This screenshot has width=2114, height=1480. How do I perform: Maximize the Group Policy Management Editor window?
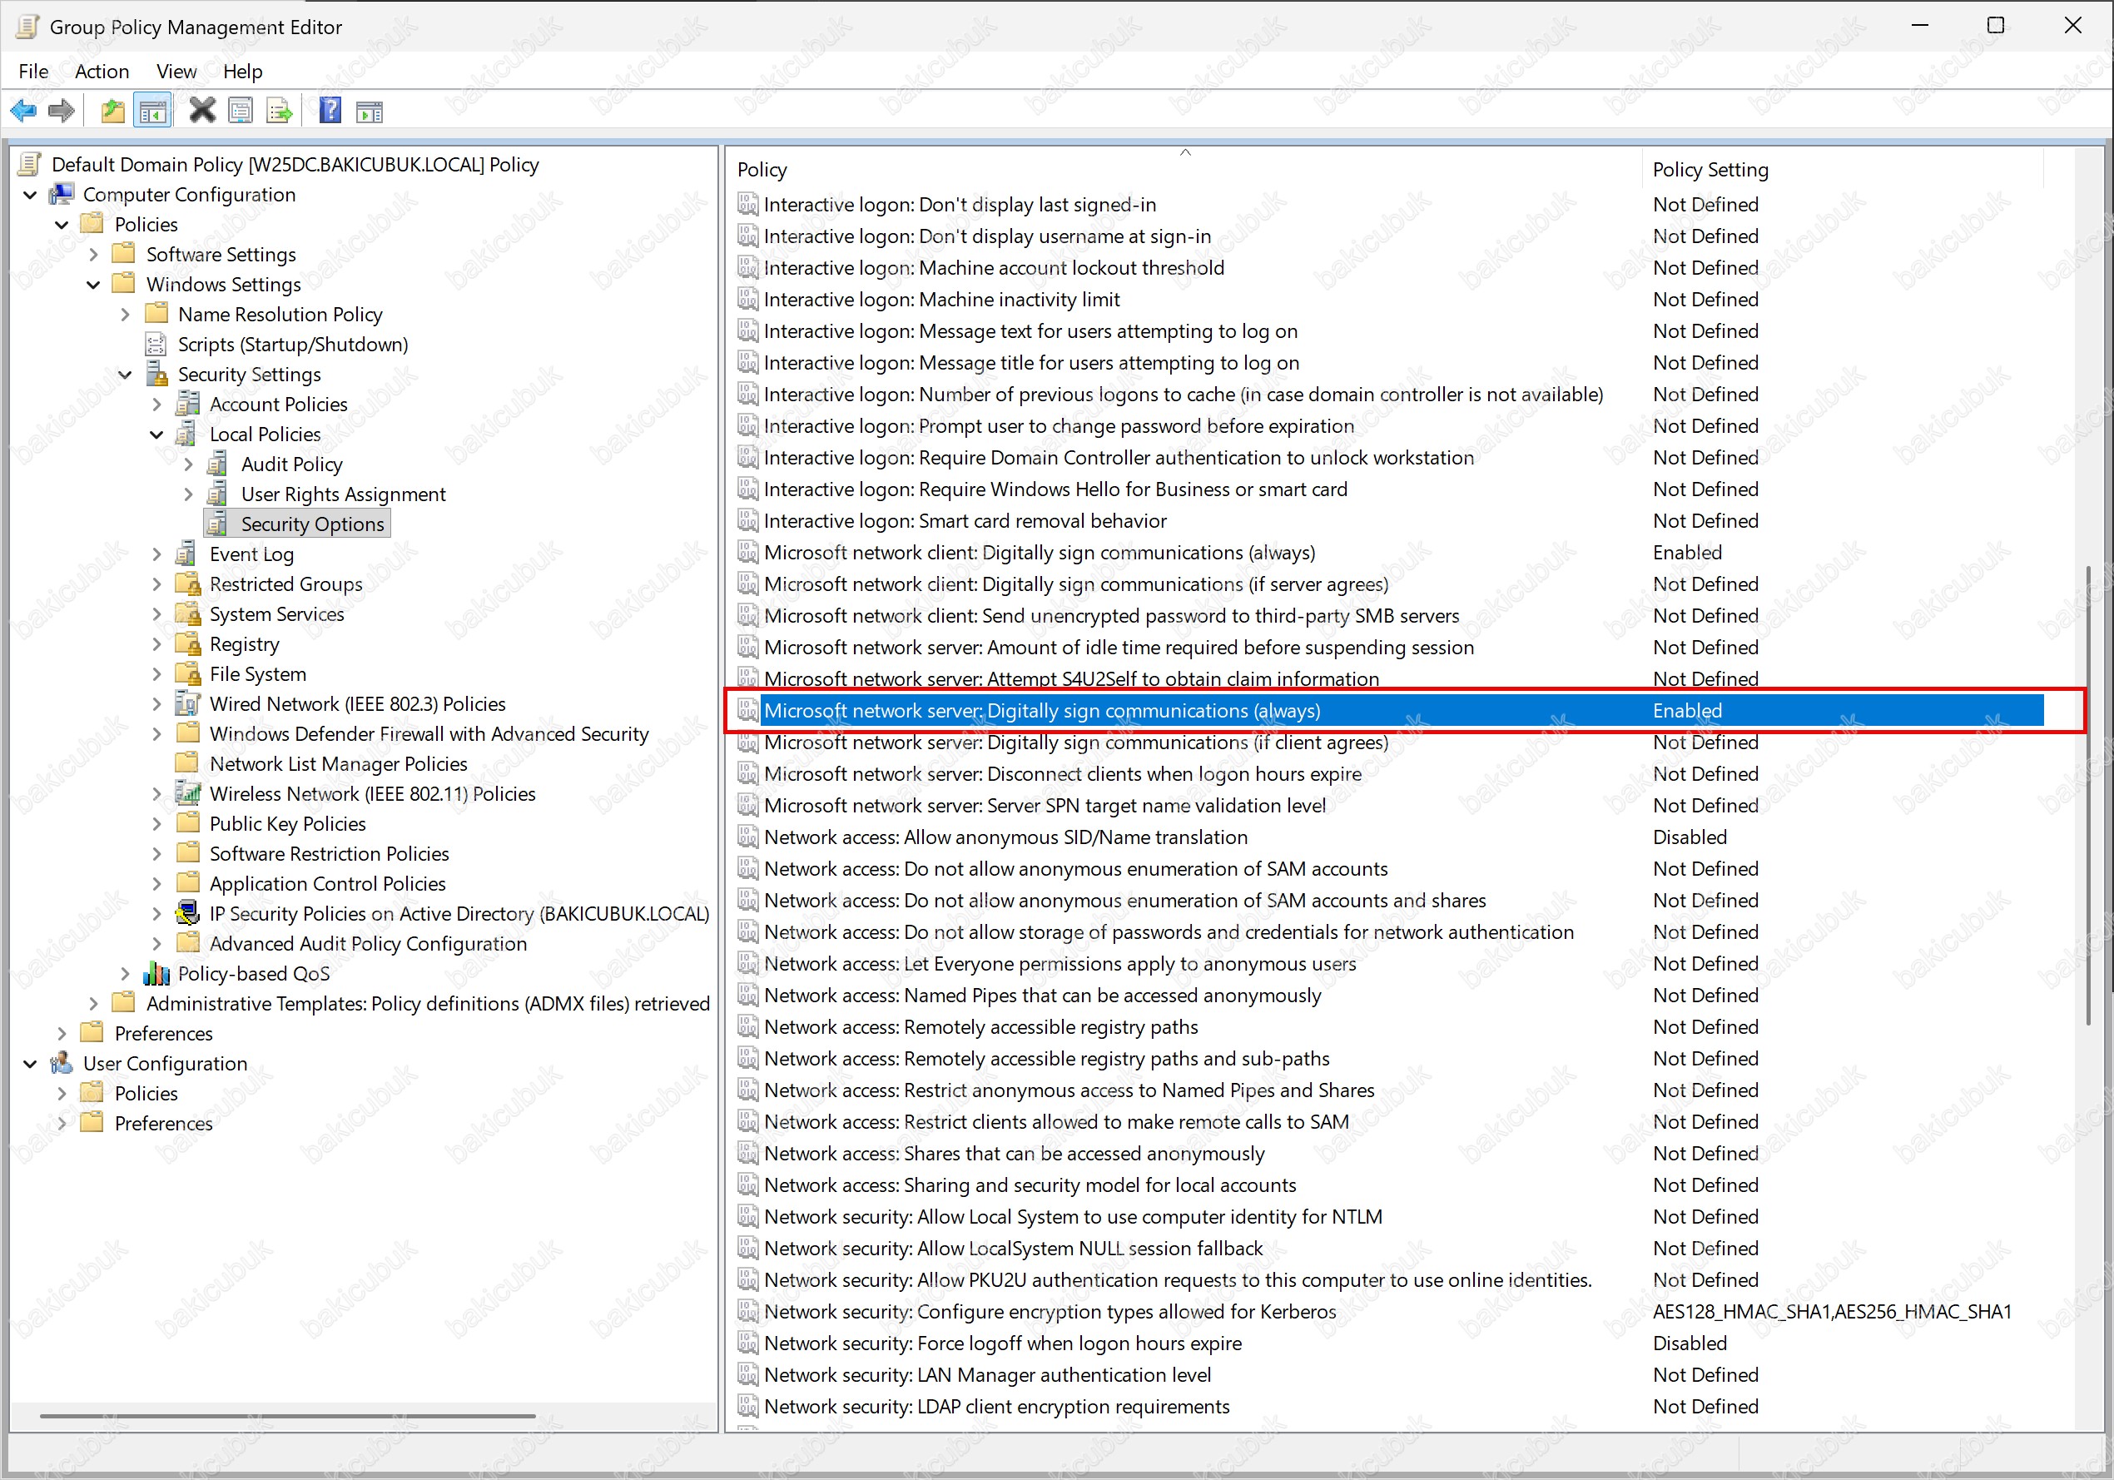1995,26
